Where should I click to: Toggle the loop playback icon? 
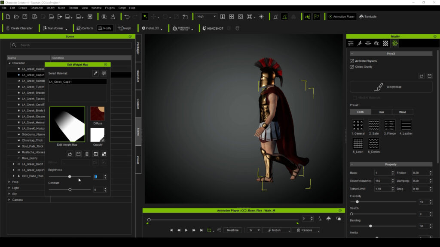pos(209,230)
